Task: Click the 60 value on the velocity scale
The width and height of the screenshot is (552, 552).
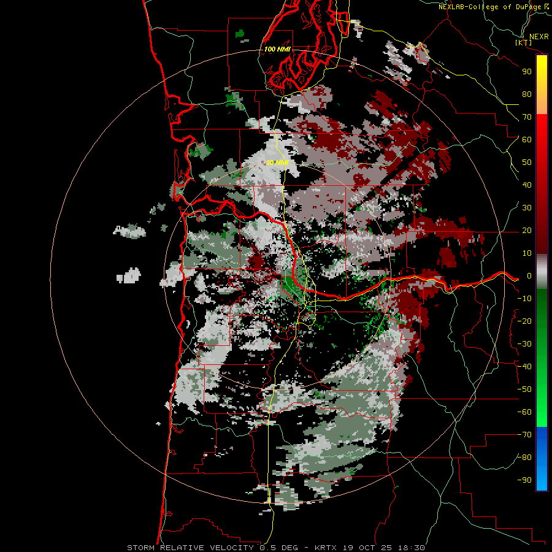Action: (527, 139)
